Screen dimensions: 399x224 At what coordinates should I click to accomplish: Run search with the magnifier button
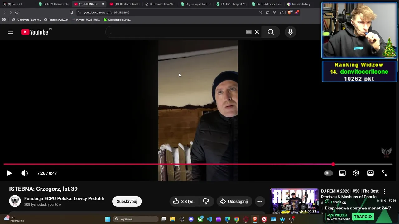pos(271,32)
